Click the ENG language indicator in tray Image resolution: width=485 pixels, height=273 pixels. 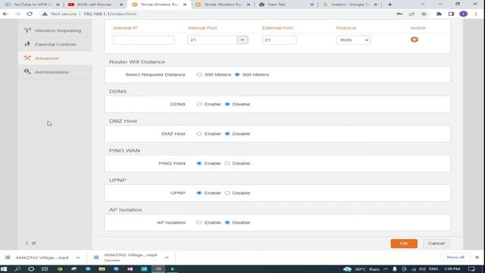(x=433, y=269)
